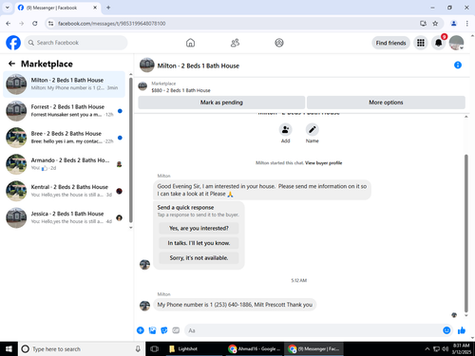Open the Chrome profile icon
Image resolution: width=475 pixels, height=356 pixels.
pos(453,24)
